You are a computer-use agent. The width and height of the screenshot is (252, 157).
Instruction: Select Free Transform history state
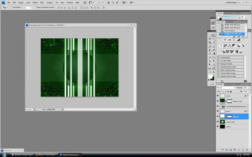point(230,31)
